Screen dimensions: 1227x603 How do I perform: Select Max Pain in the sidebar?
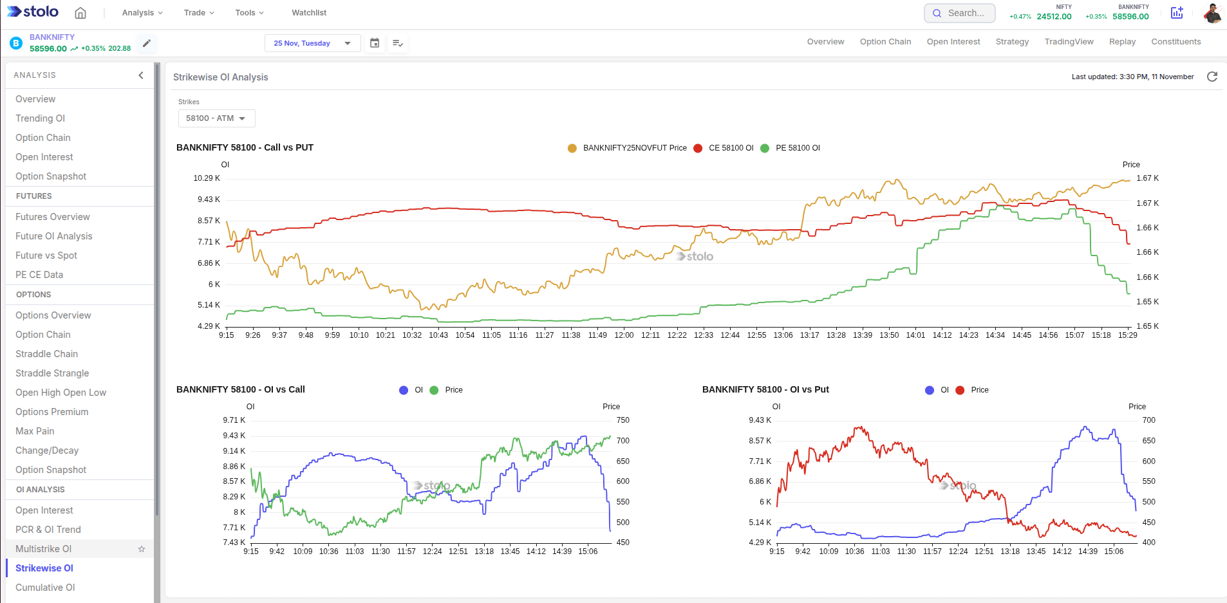[x=33, y=431]
